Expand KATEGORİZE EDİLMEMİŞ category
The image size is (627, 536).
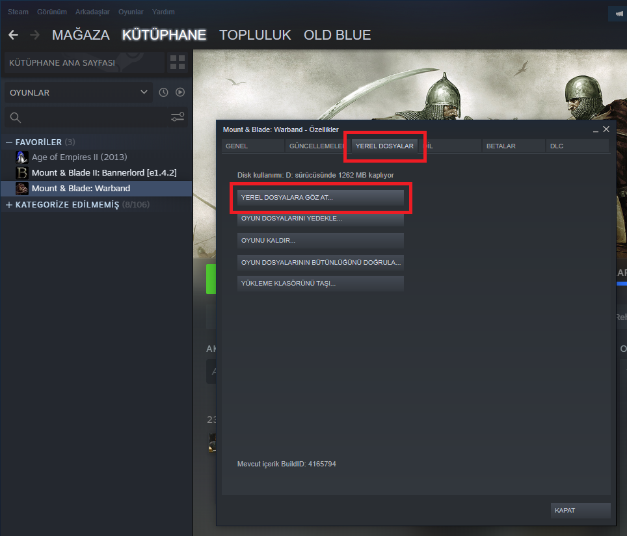tap(9, 205)
